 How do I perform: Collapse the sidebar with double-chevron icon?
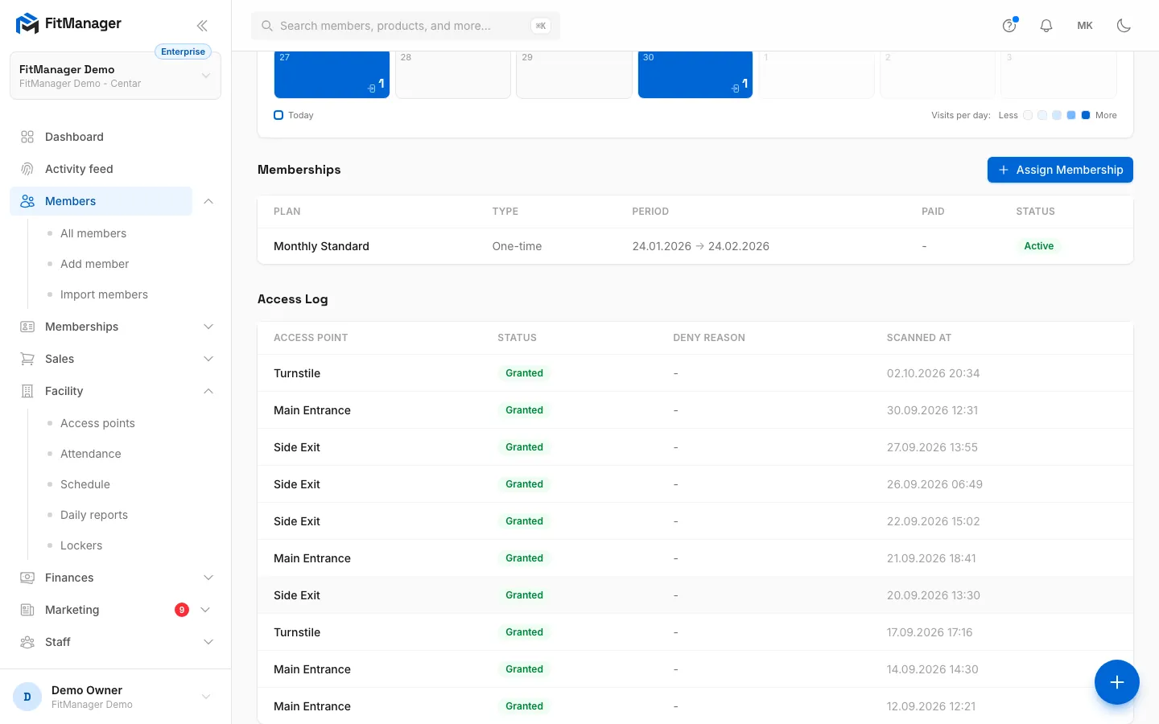pyautogui.click(x=202, y=26)
